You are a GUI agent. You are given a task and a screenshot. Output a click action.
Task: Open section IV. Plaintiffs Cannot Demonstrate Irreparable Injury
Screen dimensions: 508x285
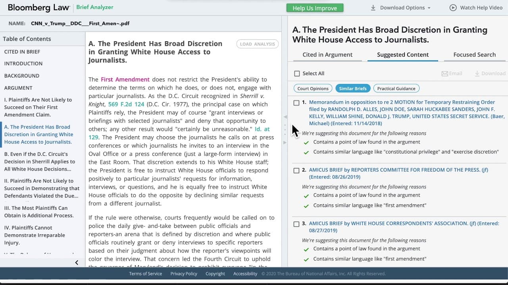click(34, 235)
